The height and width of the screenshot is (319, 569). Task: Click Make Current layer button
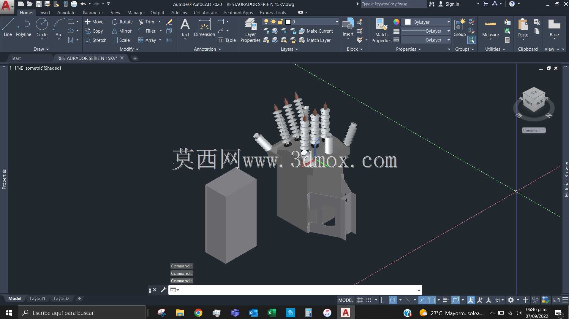click(x=316, y=31)
